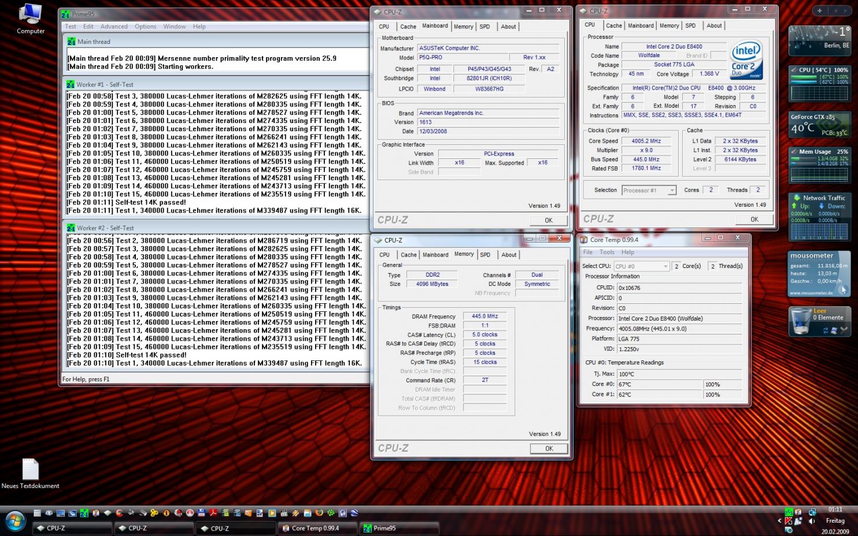The image size is (858, 536).
Task: Open Memory tab in Processor CPU-Z window
Action: click(x=669, y=25)
